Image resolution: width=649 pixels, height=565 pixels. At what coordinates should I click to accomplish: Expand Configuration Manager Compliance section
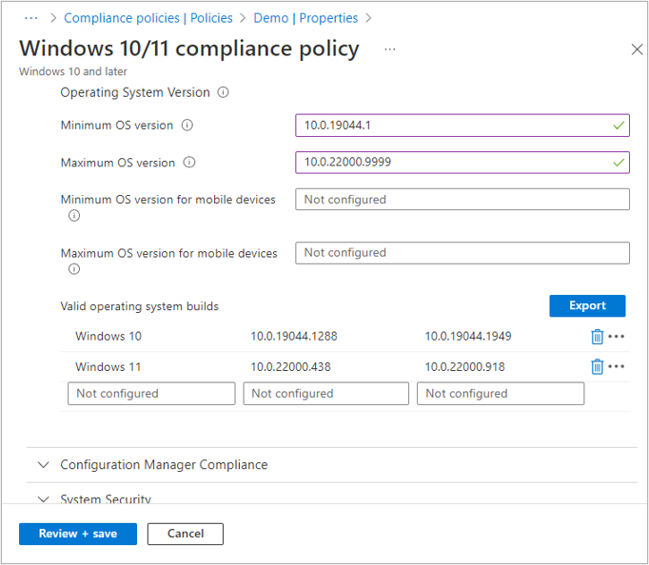click(43, 465)
